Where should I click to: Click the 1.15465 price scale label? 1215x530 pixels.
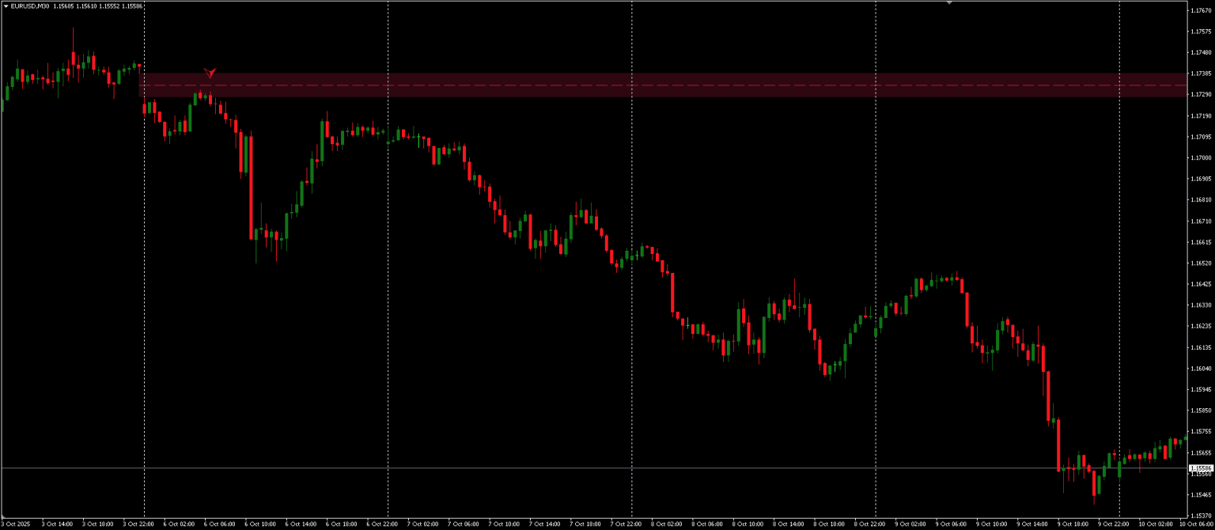(1200, 495)
